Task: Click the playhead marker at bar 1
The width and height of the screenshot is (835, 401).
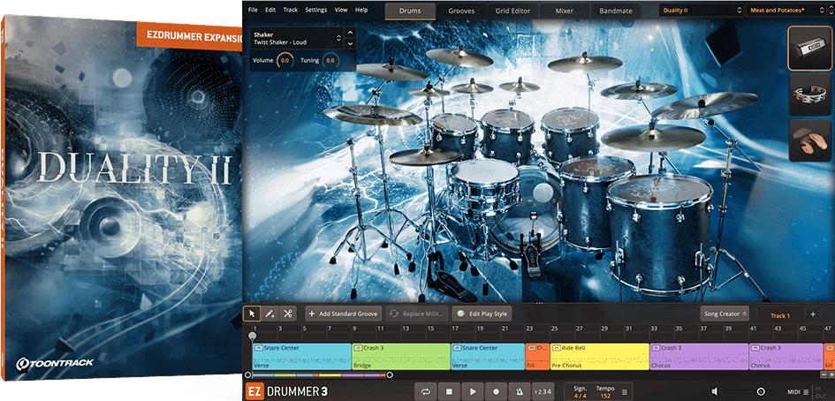Action: (253, 337)
